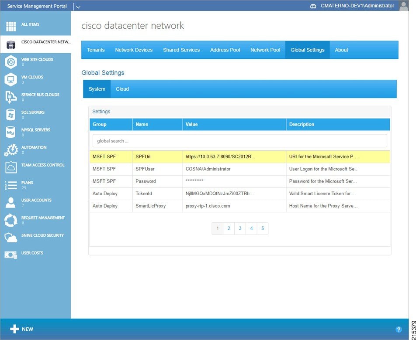The image size is (416, 340).
Task: Click the Service Management Portal title
Action: 37,6
